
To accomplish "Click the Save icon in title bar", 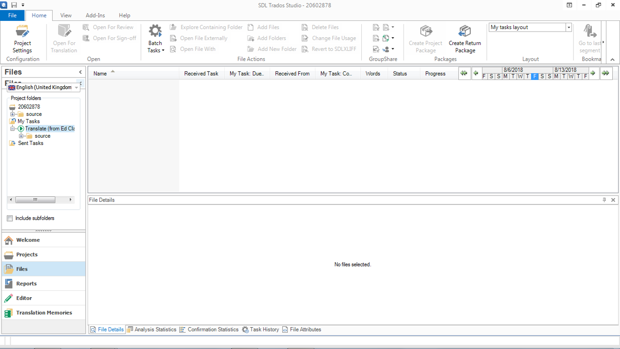I will pos(14,5).
